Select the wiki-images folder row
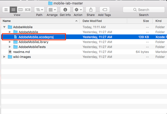The image size is (167, 114). point(84,57)
